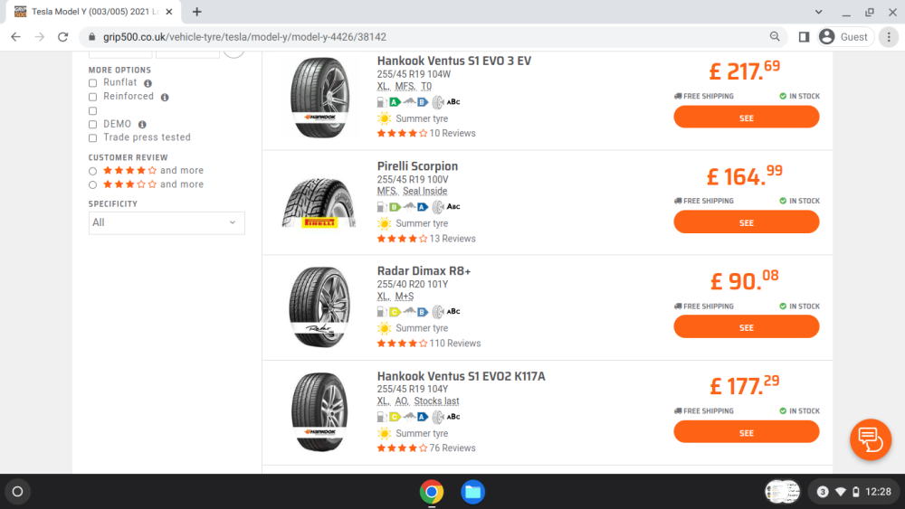Click the fuel efficiency label icon for Pirelli Scorpion
Screen dimensions: 905x509
click(x=389, y=207)
